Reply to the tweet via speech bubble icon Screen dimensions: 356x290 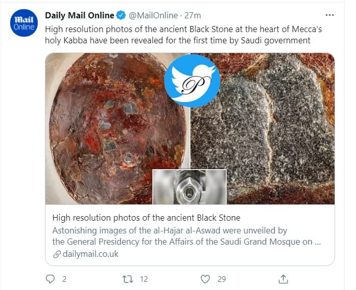click(x=50, y=279)
